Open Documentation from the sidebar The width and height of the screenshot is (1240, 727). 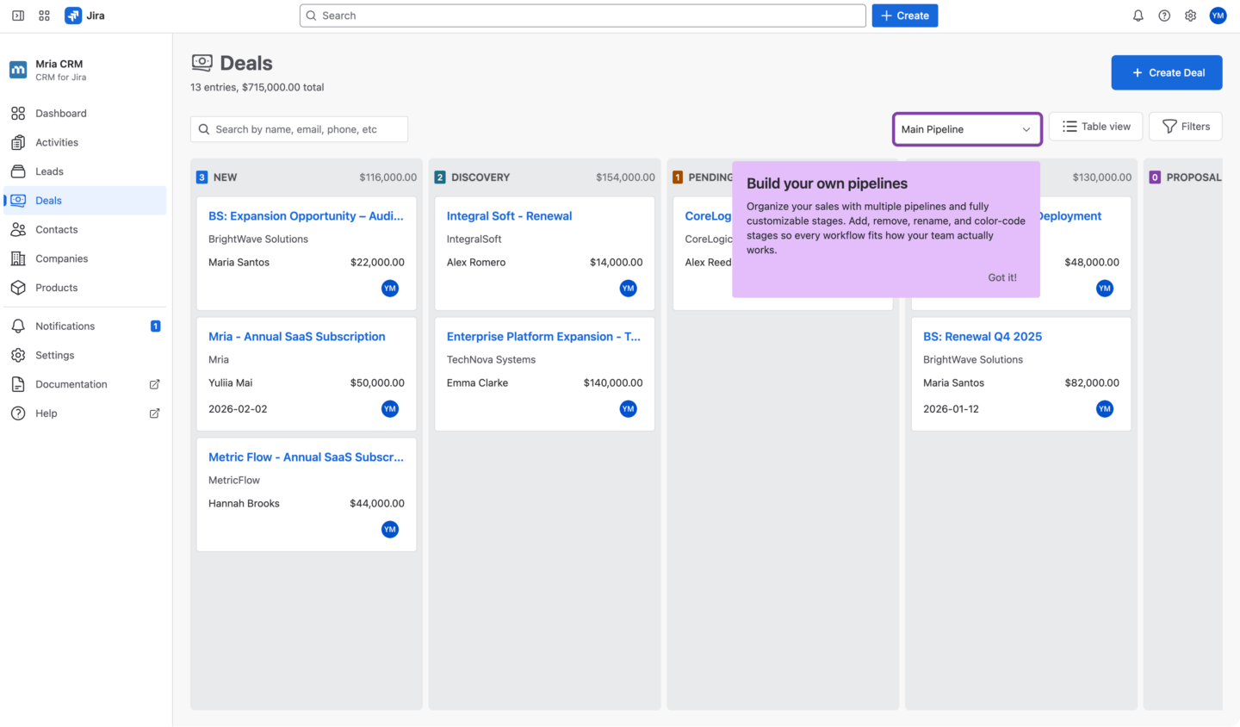click(x=71, y=384)
